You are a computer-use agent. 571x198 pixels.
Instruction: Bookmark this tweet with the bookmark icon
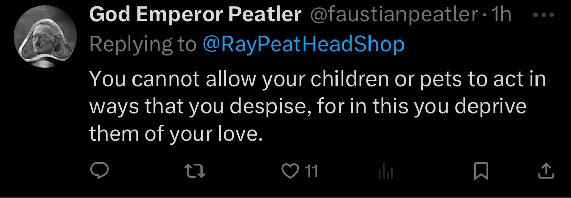[481, 171]
